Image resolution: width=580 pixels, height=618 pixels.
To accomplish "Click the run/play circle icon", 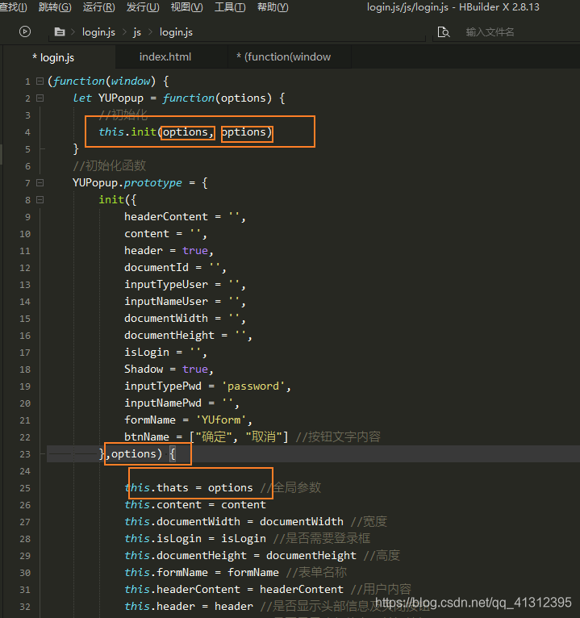I will (x=25, y=31).
